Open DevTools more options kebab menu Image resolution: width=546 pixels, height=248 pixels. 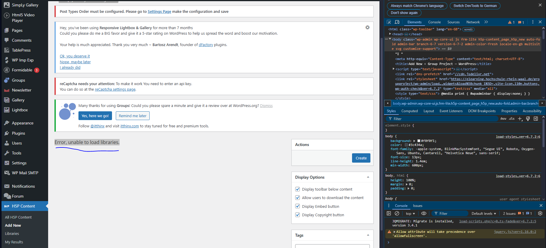[533, 22]
